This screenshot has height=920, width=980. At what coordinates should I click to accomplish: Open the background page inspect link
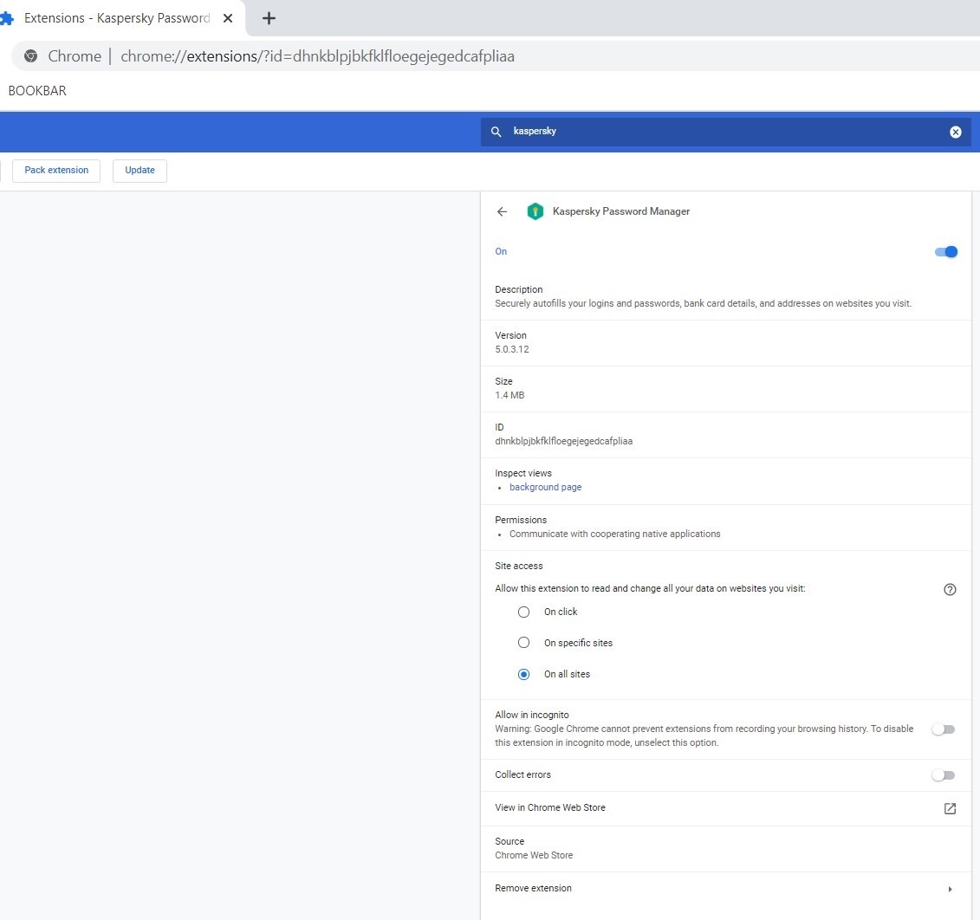point(545,487)
